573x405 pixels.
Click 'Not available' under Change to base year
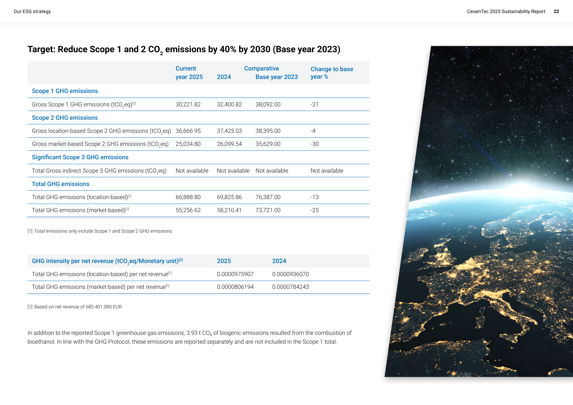click(327, 171)
